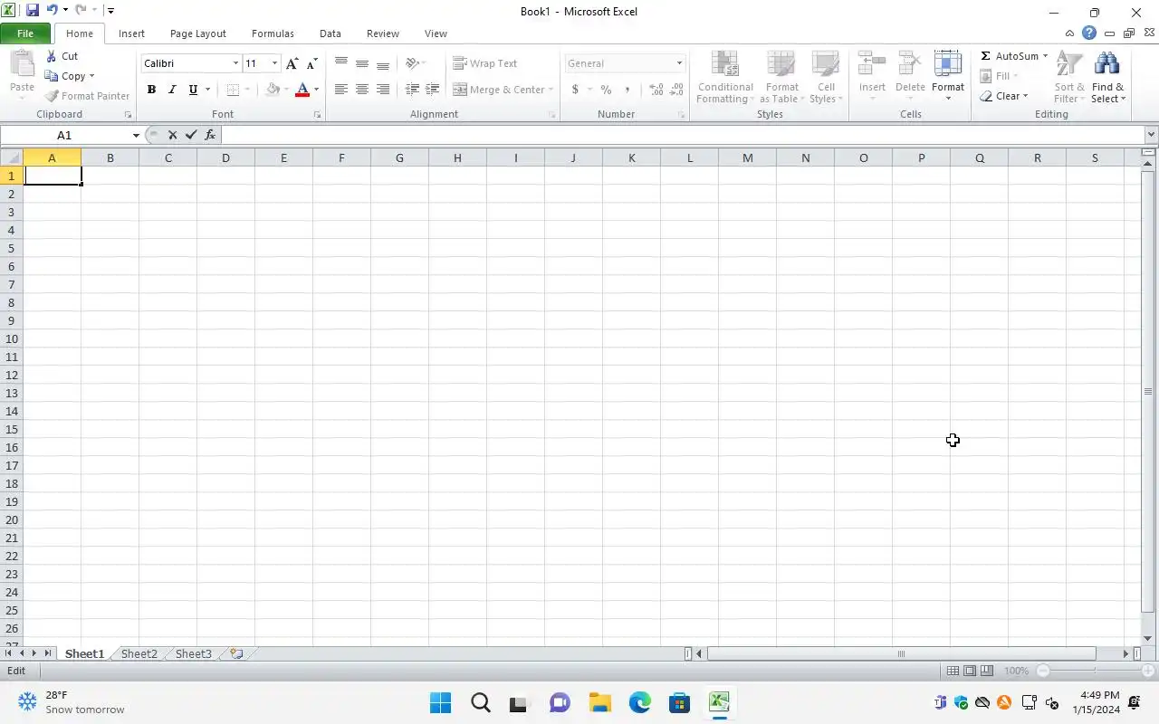
Task: Open Customize Quick Access Toolbar dropdown
Action: point(110,11)
